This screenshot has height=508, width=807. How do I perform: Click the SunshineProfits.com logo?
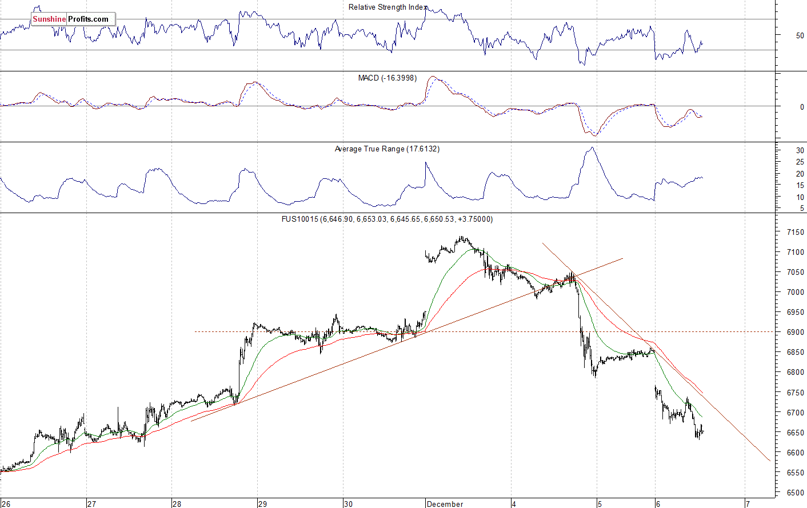point(73,19)
